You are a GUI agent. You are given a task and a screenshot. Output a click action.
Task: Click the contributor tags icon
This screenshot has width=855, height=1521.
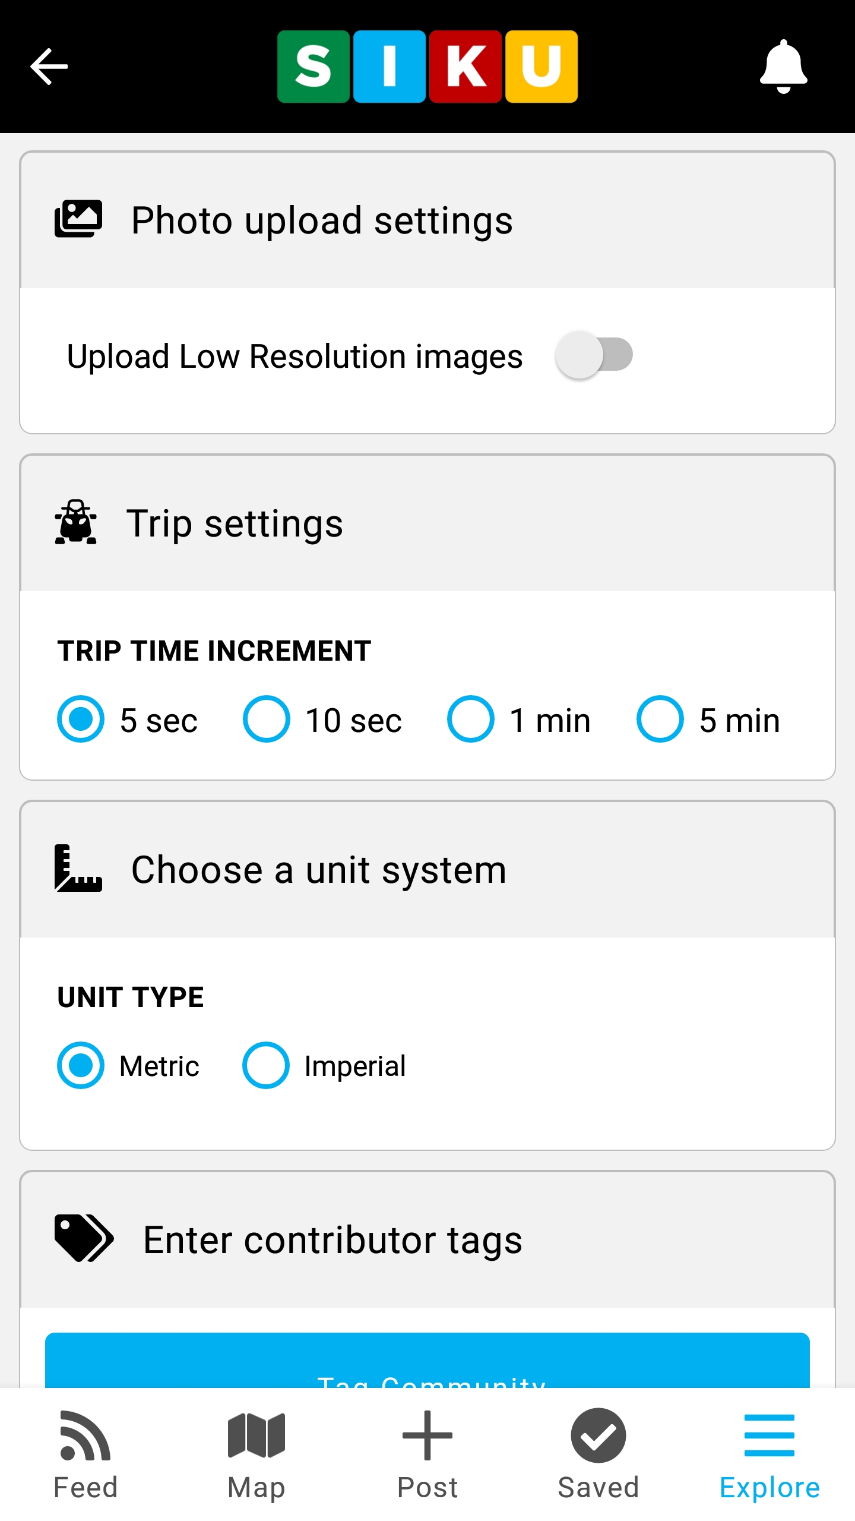[x=84, y=1238]
